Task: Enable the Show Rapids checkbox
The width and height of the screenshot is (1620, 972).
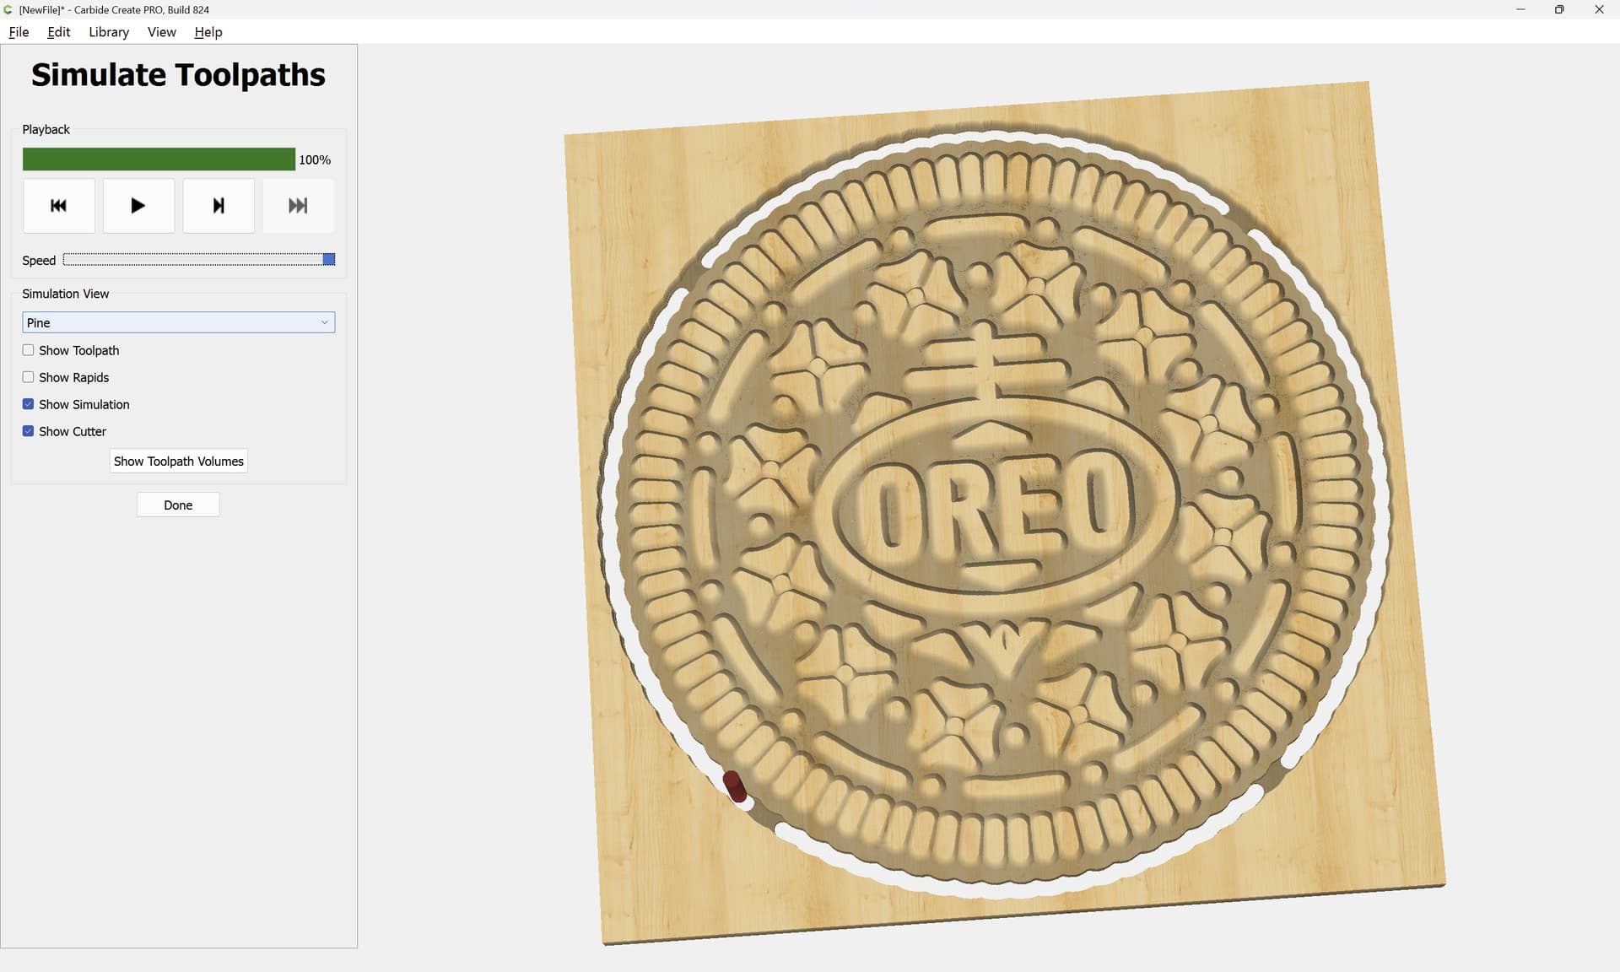Action: pos(28,377)
